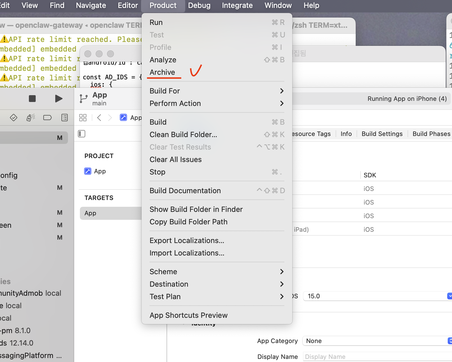452x362 pixels.
Task: Choose Build in the Product menu
Action: [x=217, y=122]
